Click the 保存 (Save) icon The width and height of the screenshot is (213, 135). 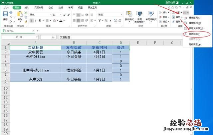pyautogui.click(x=5, y=15)
